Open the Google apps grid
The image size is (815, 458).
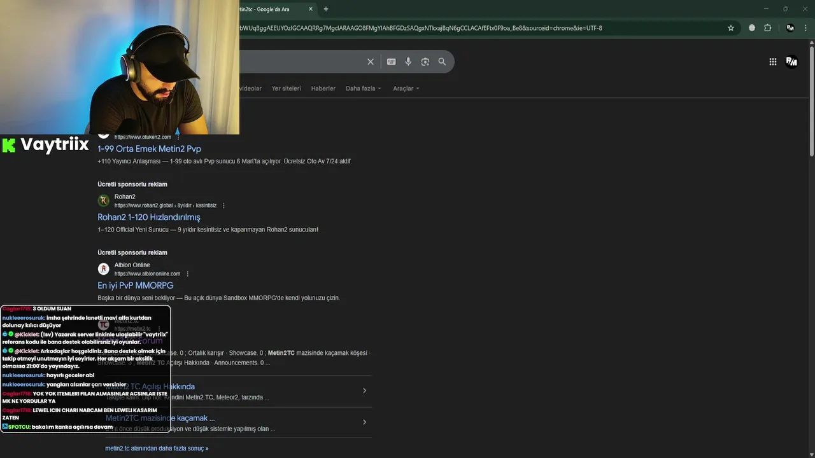772,62
